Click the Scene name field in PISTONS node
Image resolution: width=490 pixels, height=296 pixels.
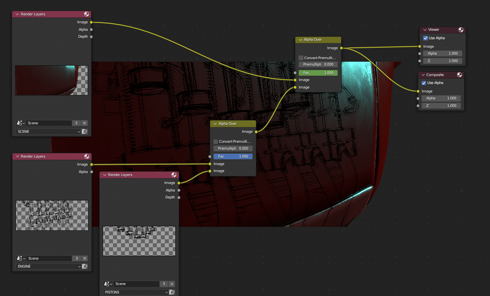coord(136,284)
